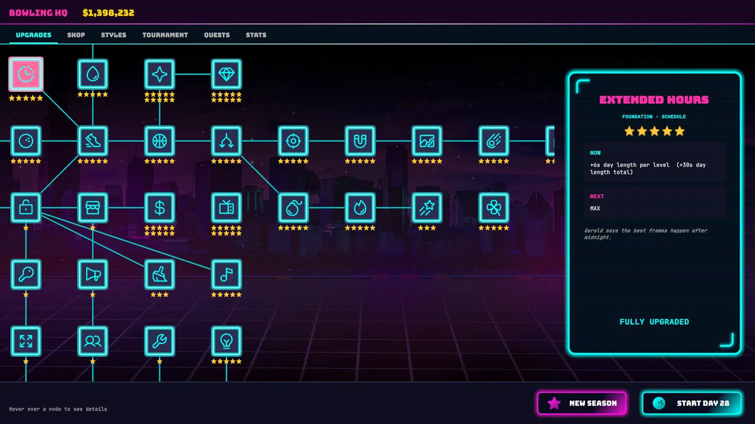755x424 pixels.
Task: Select the bomb upgrade node
Action: pos(293,207)
